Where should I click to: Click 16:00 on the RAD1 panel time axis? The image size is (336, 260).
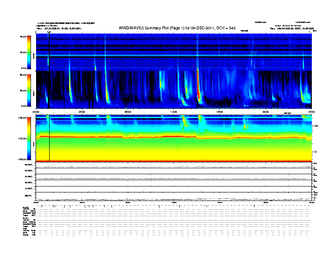pyautogui.click(x=220, y=112)
